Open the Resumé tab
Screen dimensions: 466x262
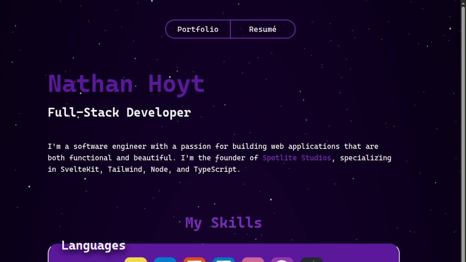pyautogui.click(x=262, y=29)
